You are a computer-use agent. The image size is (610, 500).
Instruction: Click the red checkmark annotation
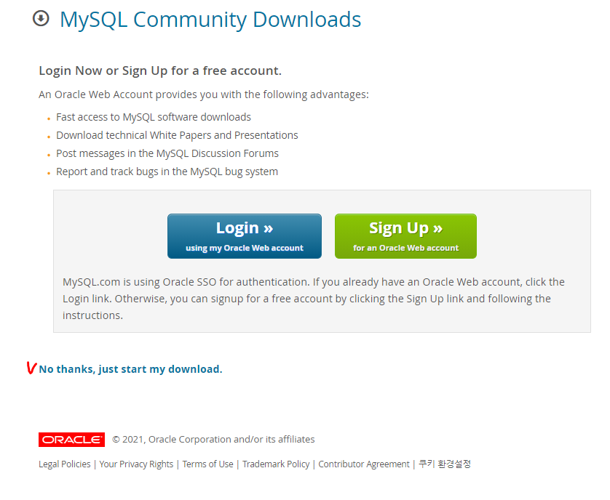[31, 368]
